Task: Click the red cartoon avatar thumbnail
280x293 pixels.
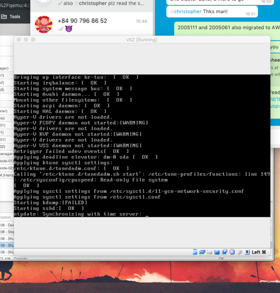Action: tap(43, 25)
